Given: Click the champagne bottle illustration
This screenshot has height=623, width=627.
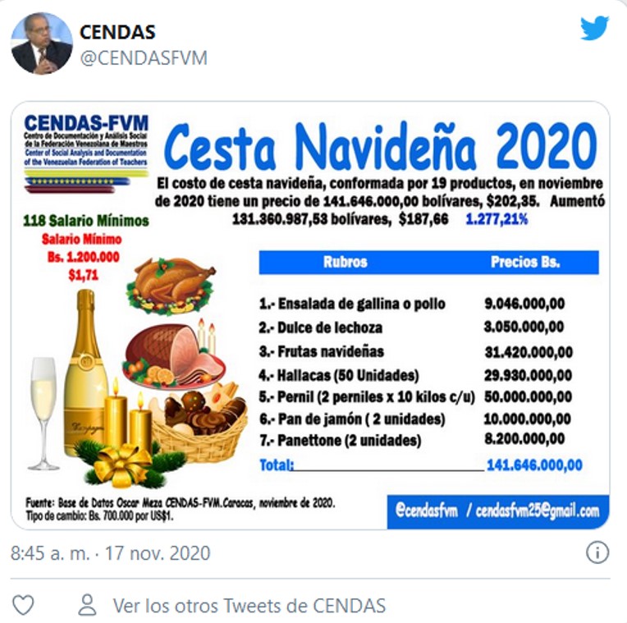Looking at the screenshot, I should (x=85, y=372).
